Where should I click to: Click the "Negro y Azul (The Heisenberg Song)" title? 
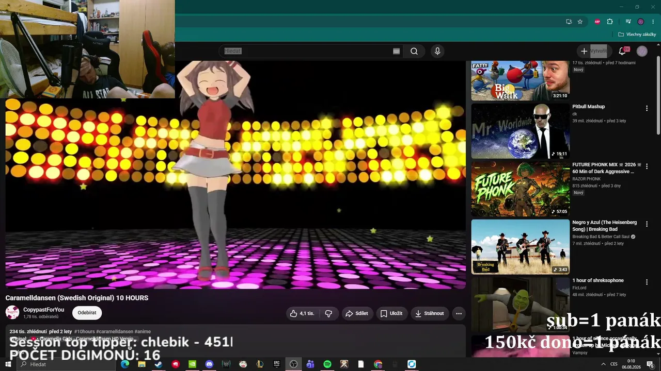[604, 226]
